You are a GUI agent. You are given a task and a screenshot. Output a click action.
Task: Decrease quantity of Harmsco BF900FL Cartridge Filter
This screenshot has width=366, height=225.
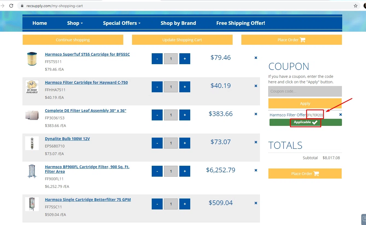157,171
